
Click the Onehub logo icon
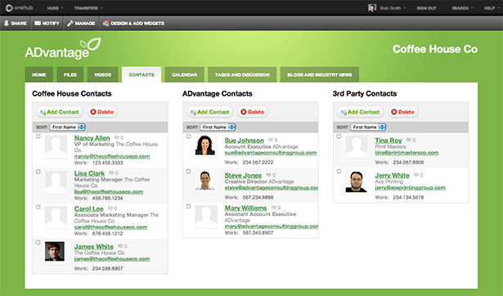9,7
